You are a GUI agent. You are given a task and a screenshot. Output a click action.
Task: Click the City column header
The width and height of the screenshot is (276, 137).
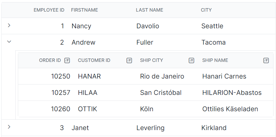[x=206, y=10]
